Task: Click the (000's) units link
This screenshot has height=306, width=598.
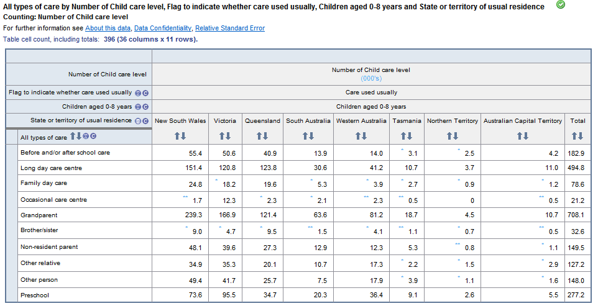Action: coord(371,78)
